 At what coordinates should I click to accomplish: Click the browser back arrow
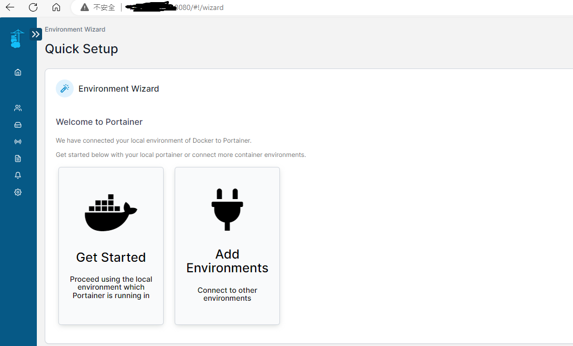[x=10, y=7]
